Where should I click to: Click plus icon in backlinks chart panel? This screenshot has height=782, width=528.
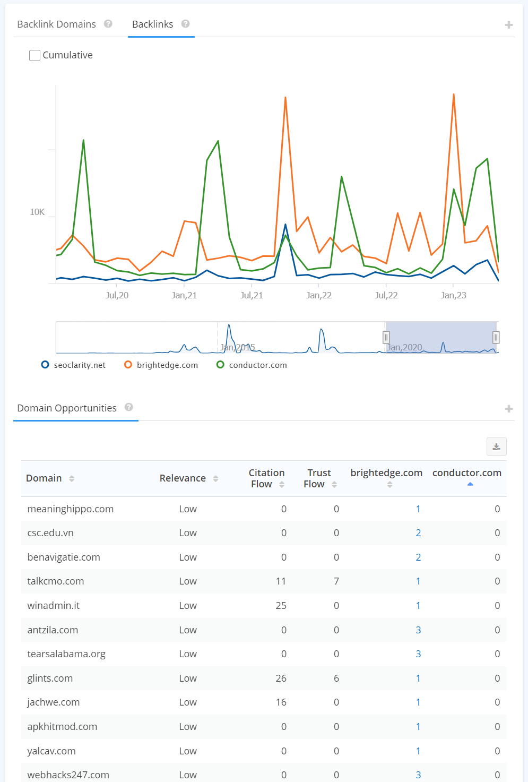[509, 25]
